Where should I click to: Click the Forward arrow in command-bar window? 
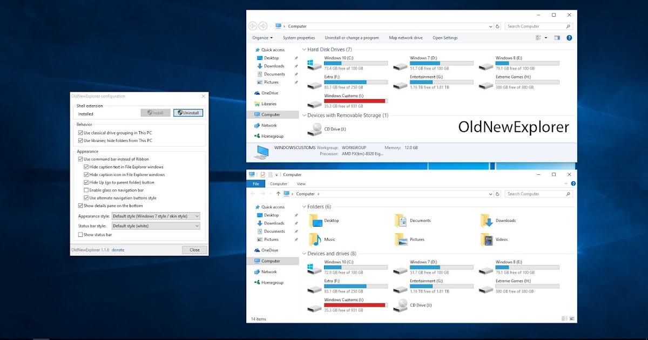[x=263, y=26]
